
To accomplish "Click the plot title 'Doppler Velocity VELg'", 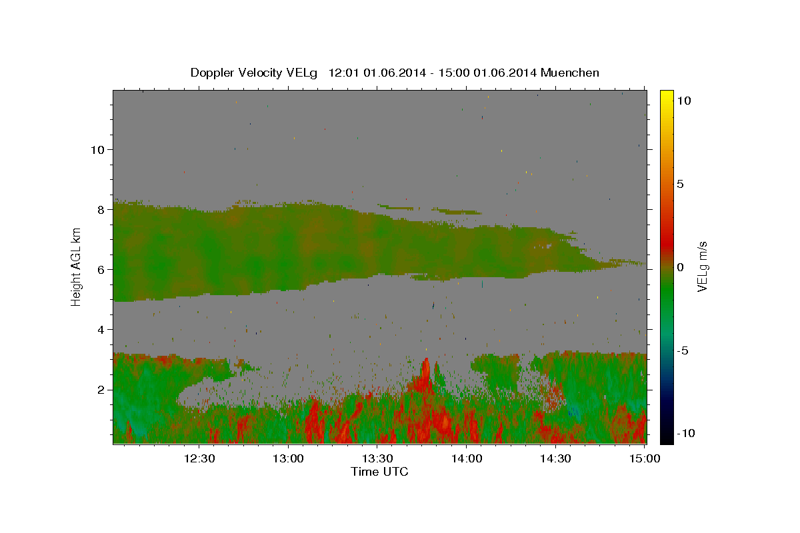I will point(255,73).
